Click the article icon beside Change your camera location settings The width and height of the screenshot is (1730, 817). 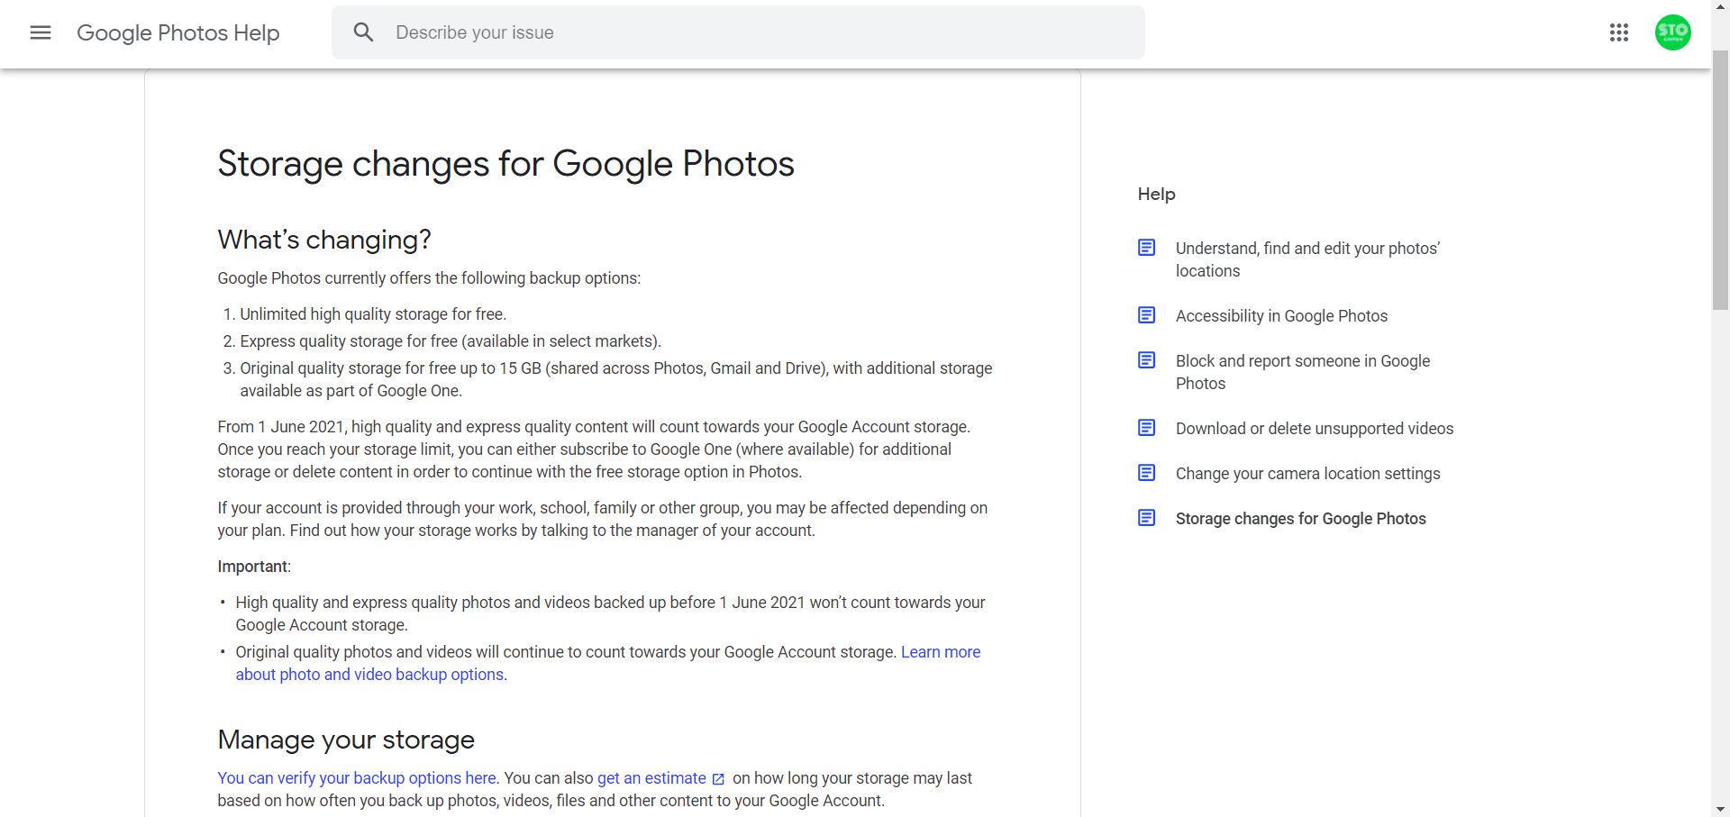pyautogui.click(x=1146, y=473)
